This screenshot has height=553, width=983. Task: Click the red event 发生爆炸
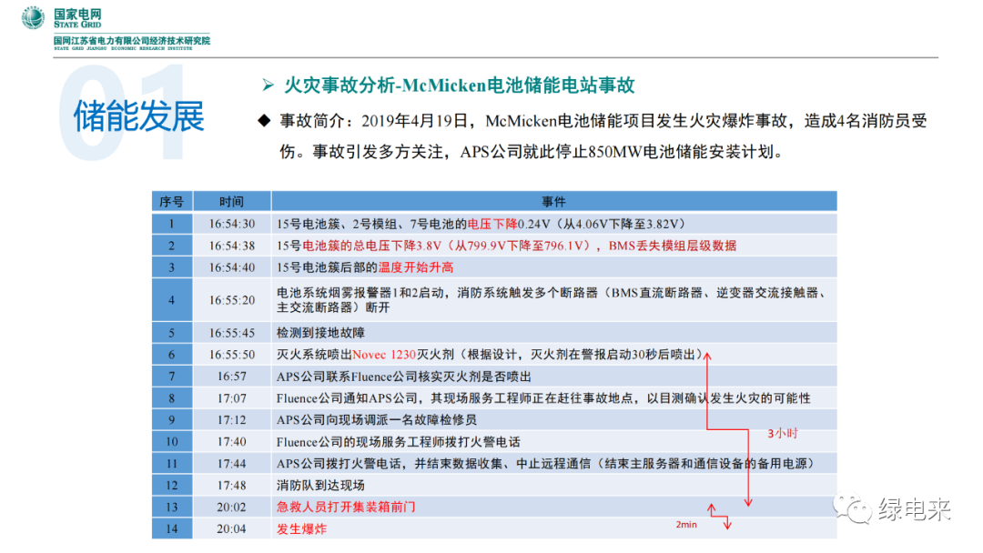click(x=301, y=529)
